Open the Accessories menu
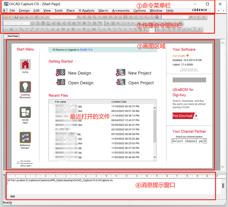This screenshot has width=228, height=207. pyautogui.click(x=121, y=11)
